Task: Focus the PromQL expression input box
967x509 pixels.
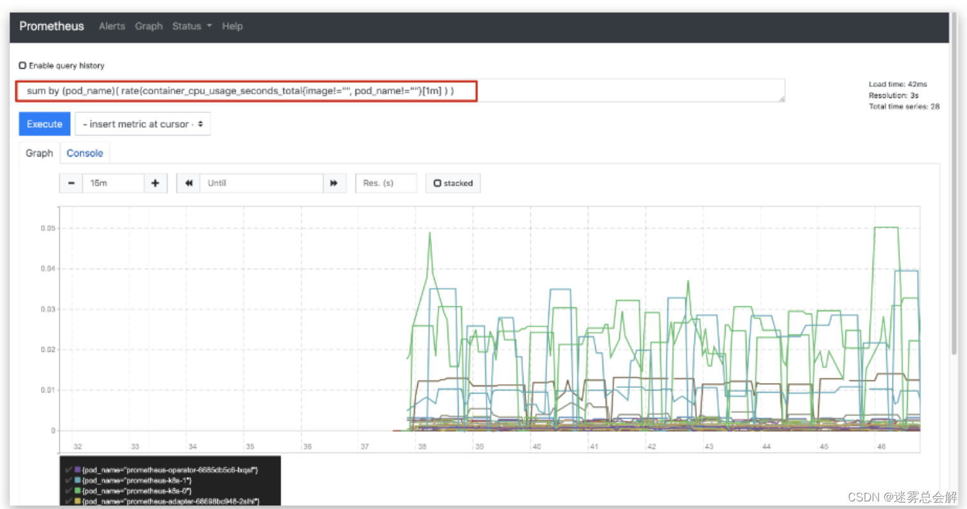Action: click(x=401, y=91)
